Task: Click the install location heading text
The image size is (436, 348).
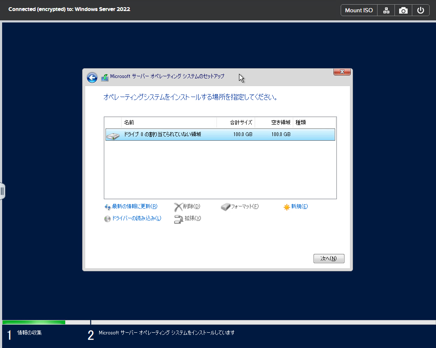Action: 190,97
